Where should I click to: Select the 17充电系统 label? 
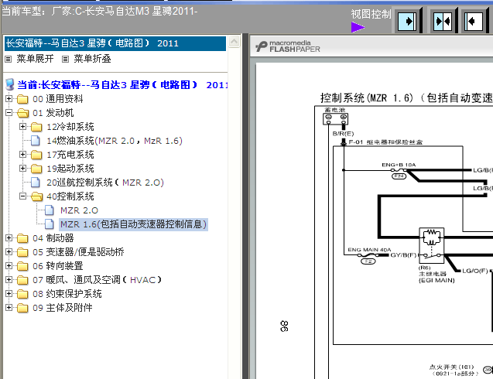(x=70, y=155)
